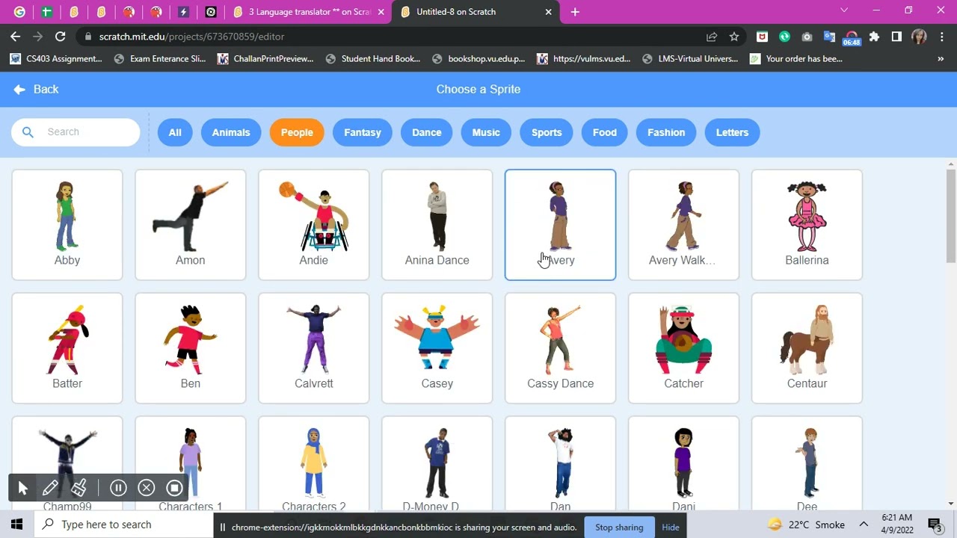Stop the screen recording

coord(174,488)
